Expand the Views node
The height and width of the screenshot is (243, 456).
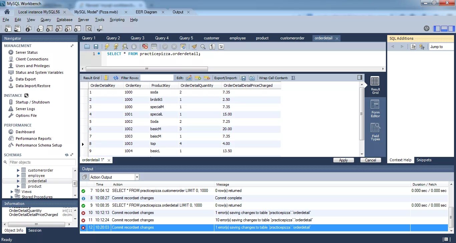12,192
